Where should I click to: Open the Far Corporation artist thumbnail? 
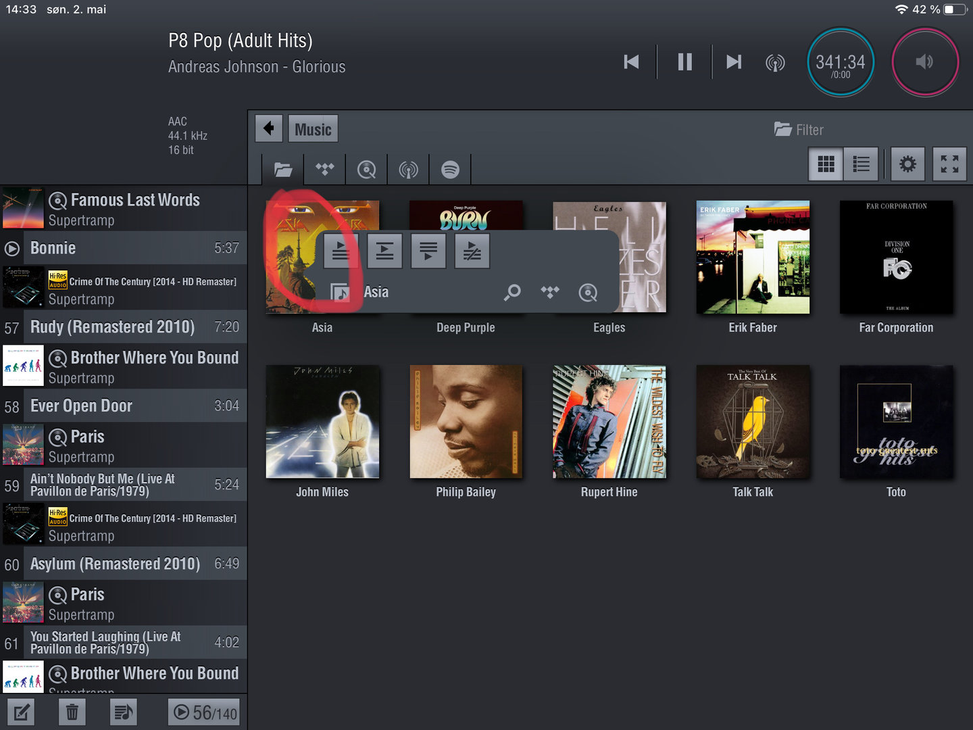897,257
